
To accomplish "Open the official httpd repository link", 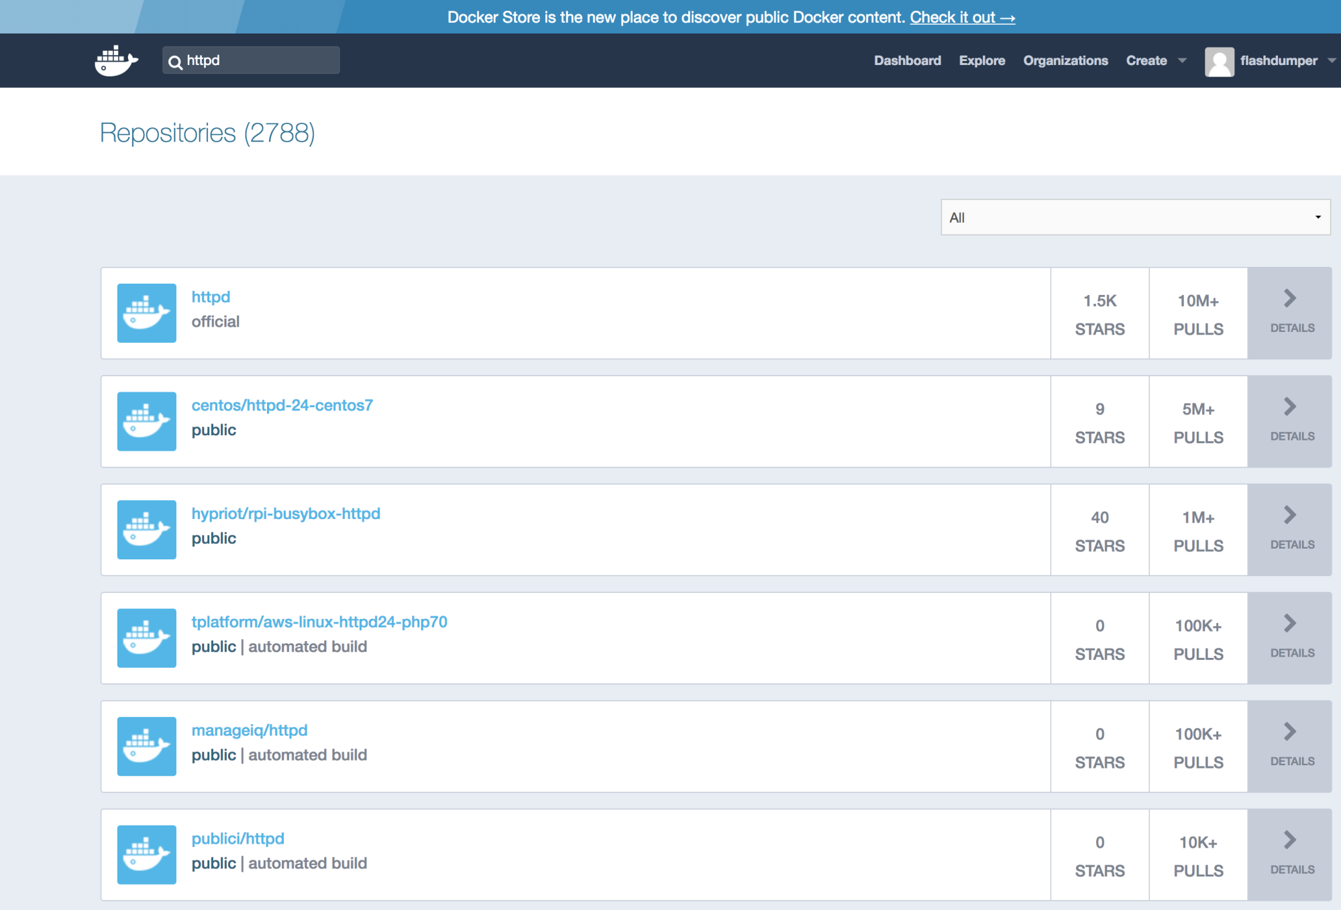I will 211,296.
